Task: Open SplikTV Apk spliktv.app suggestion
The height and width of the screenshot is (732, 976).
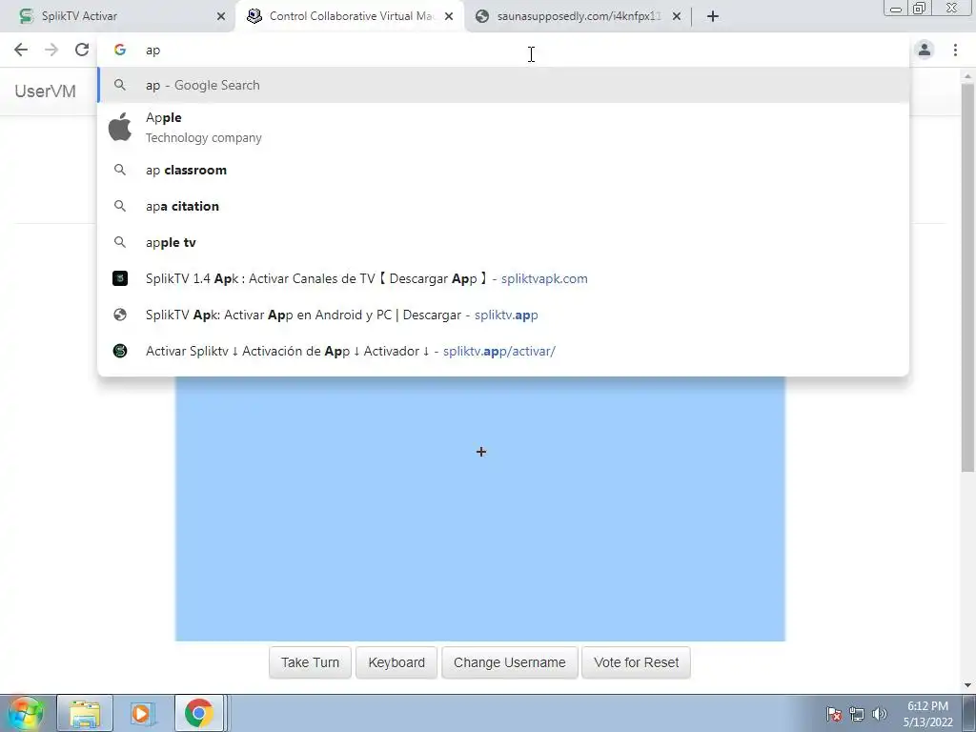Action: tap(503, 315)
